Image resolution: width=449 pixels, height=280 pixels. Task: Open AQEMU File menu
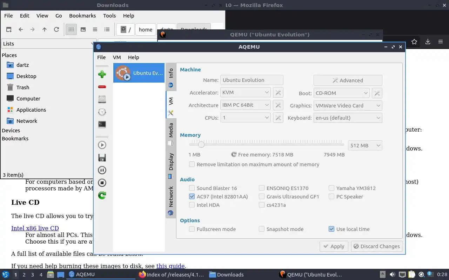click(101, 57)
